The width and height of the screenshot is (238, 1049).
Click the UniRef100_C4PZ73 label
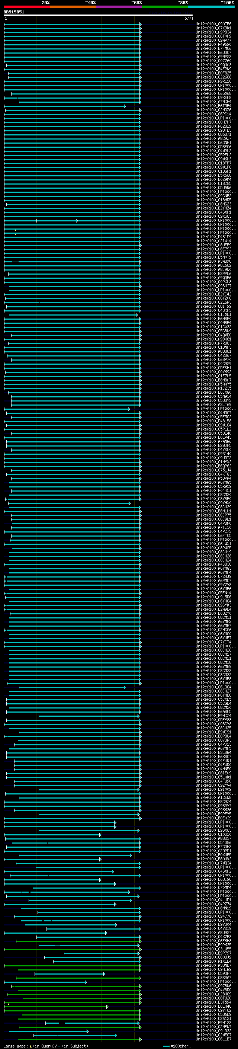[213, 531]
